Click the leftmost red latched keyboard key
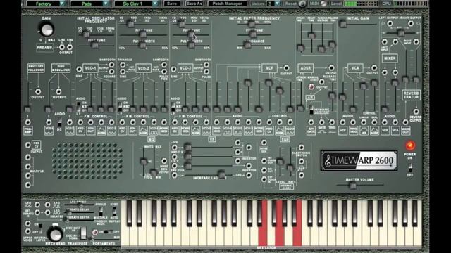 pyautogui.click(x=263, y=223)
